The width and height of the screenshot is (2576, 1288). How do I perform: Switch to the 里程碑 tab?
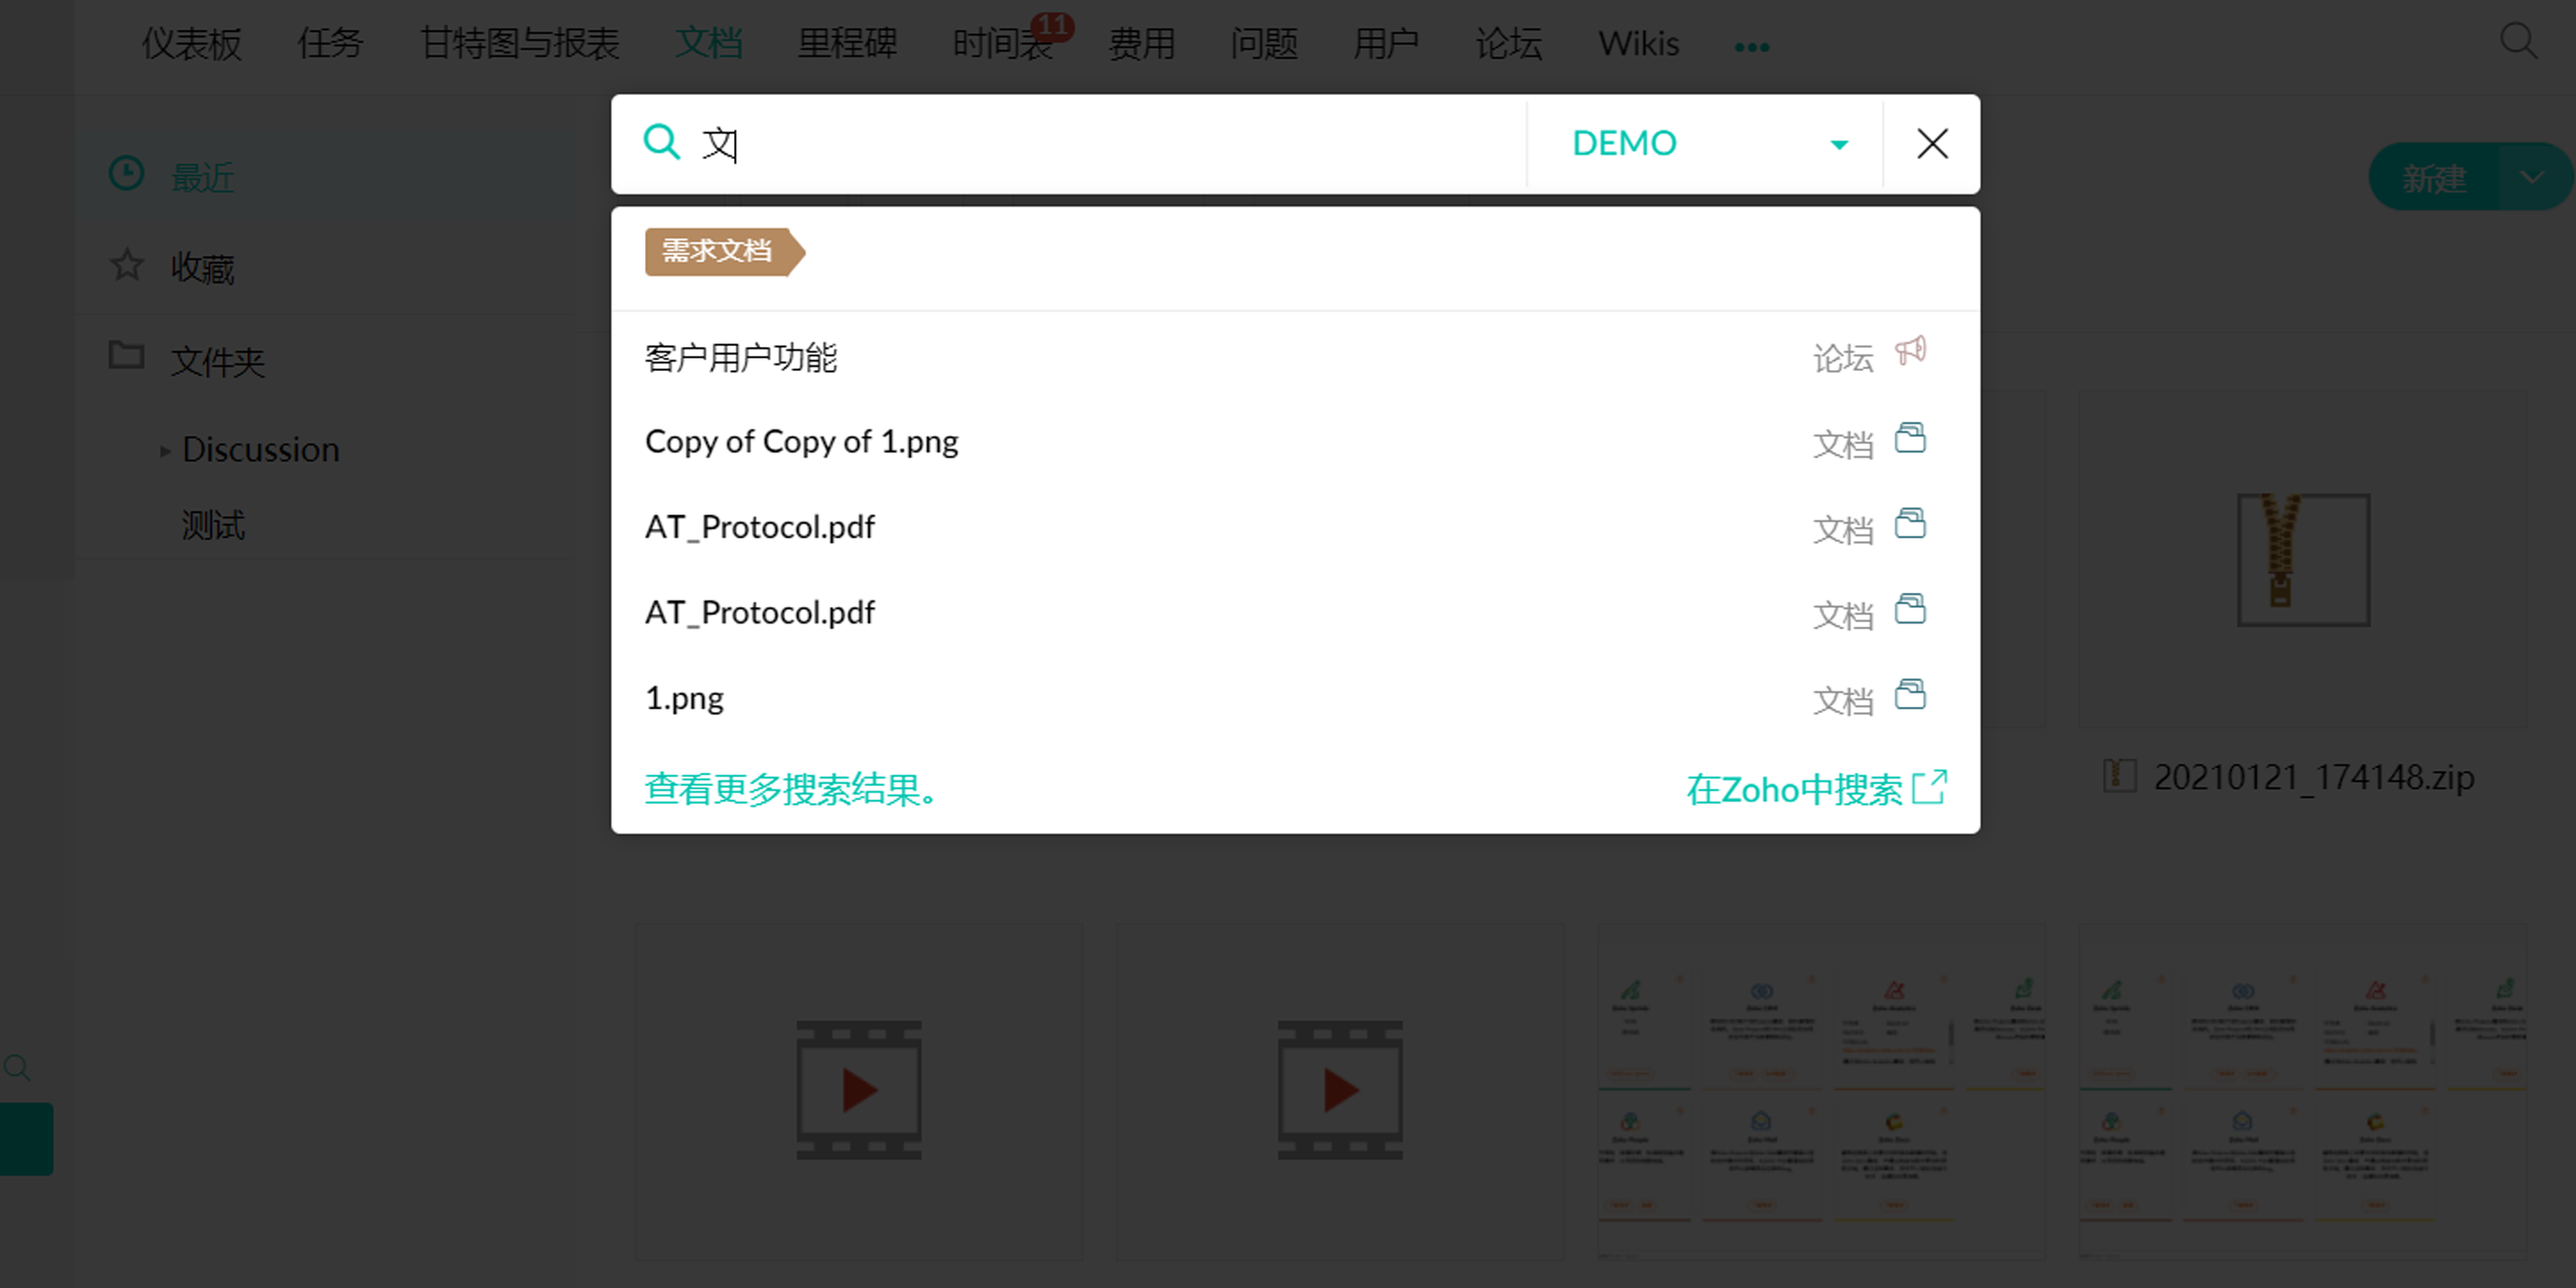(x=847, y=44)
